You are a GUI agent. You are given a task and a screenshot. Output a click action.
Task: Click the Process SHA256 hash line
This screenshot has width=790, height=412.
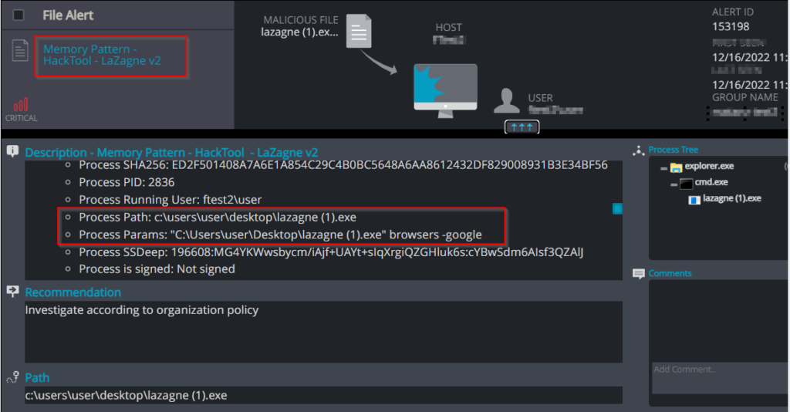(x=343, y=165)
